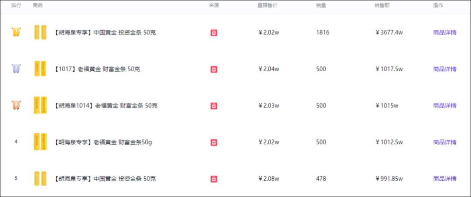Open 商品详情 for the ¥991.85w sales row
471x197 pixels.
pyautogui.click(x=444, y=179)
